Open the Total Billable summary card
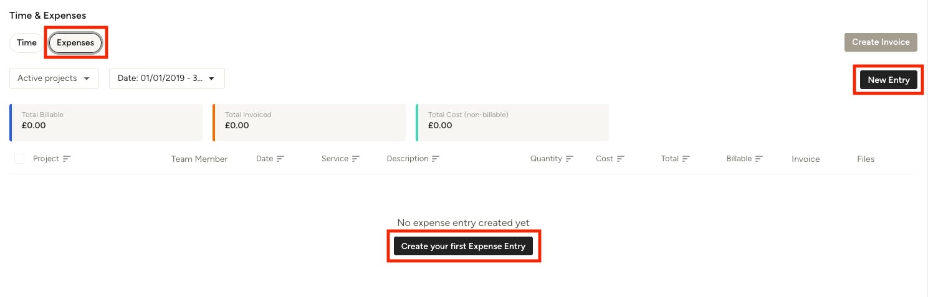Image resolution: width=928 pixels, height=297 pixels. pyautogui.click(x=106, y=123)
